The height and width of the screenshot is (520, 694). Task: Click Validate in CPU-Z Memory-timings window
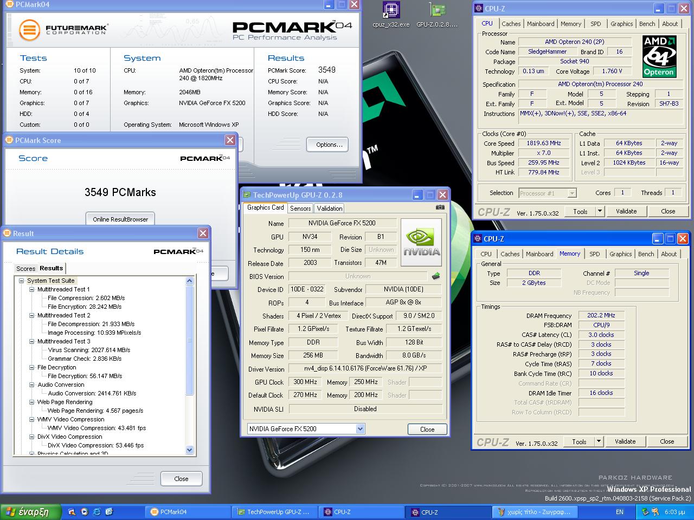click(x=625, y=441)
